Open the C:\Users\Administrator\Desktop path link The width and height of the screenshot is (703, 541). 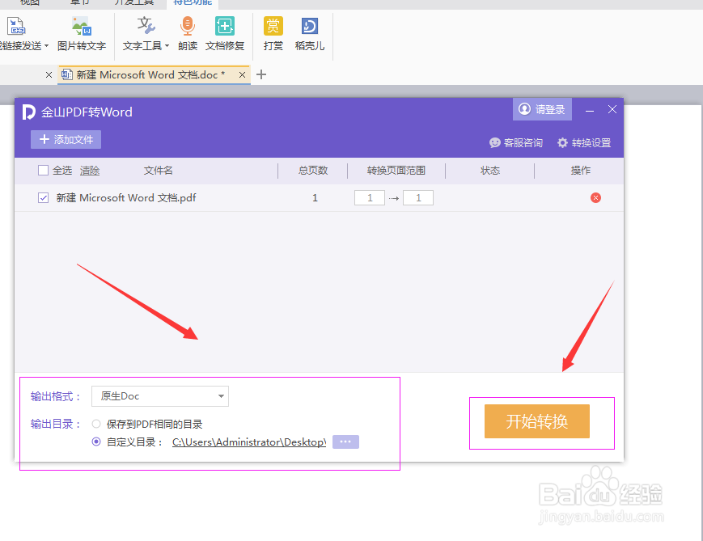click(249, 442)
